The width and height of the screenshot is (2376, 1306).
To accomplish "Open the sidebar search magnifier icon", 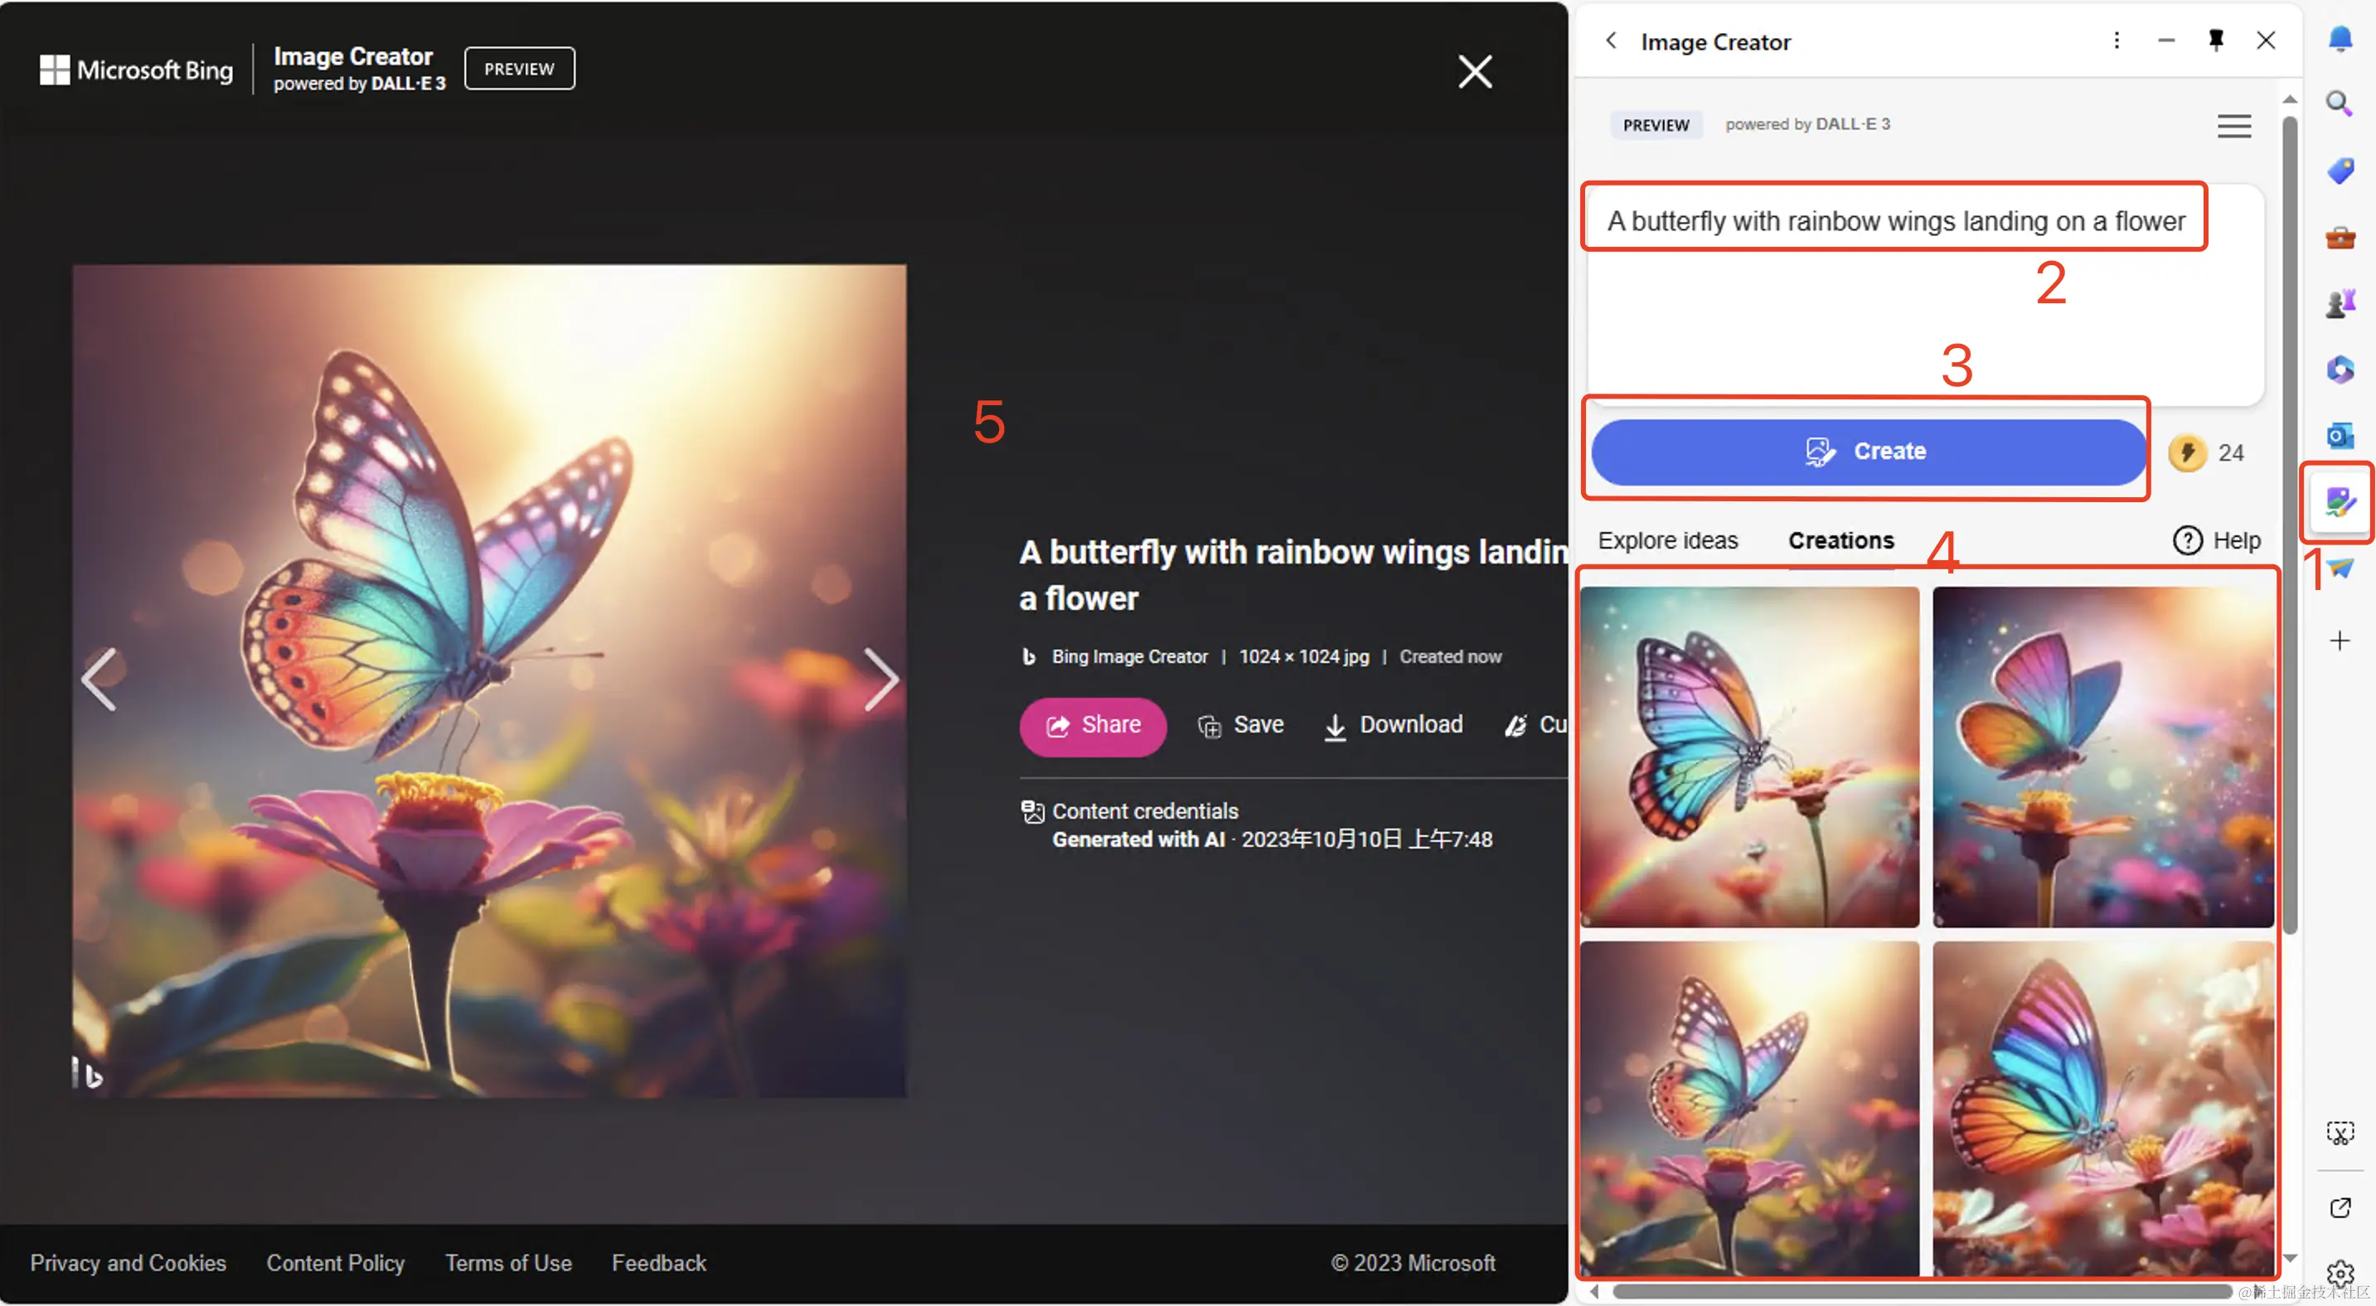I will [2339, 104].
